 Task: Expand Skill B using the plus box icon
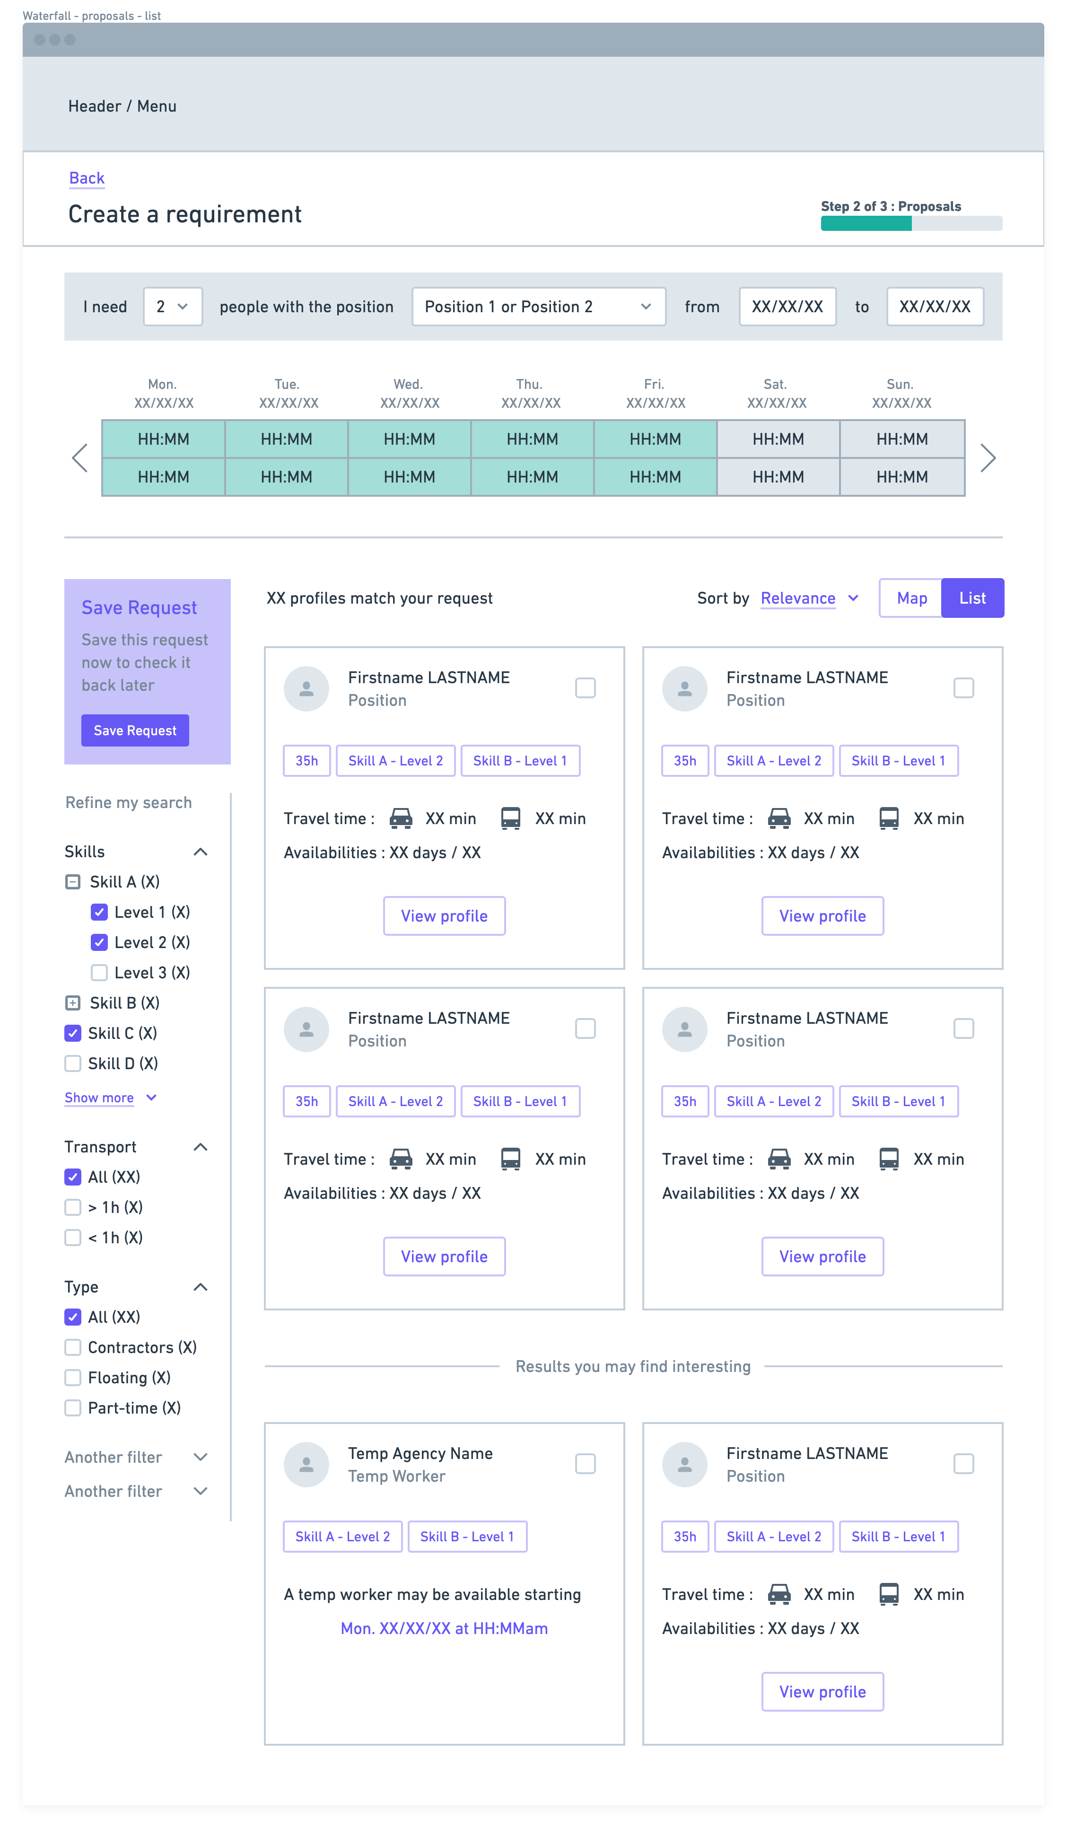pos(72,1003)
